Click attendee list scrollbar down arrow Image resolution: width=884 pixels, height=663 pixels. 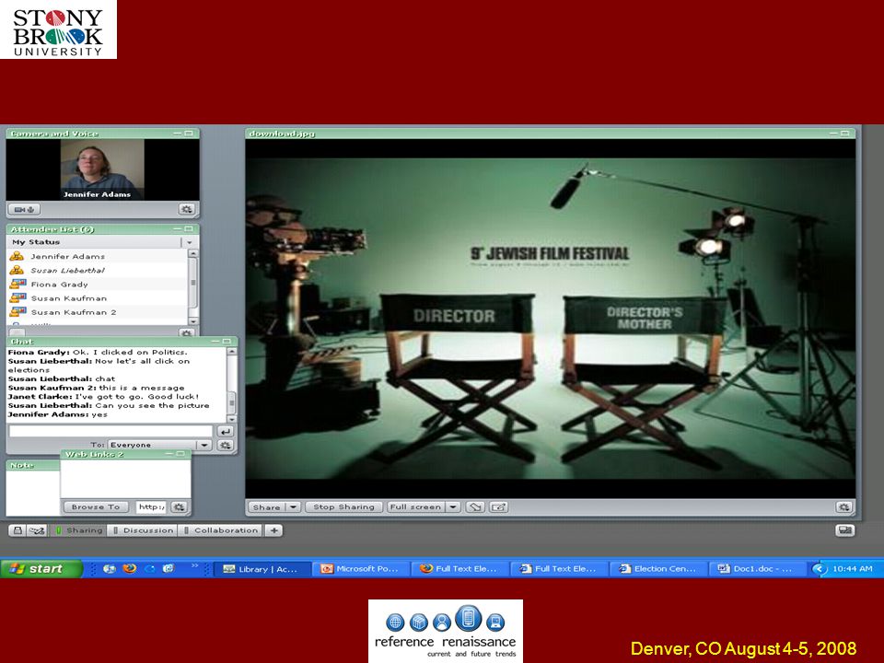click(x=192, y=320)
